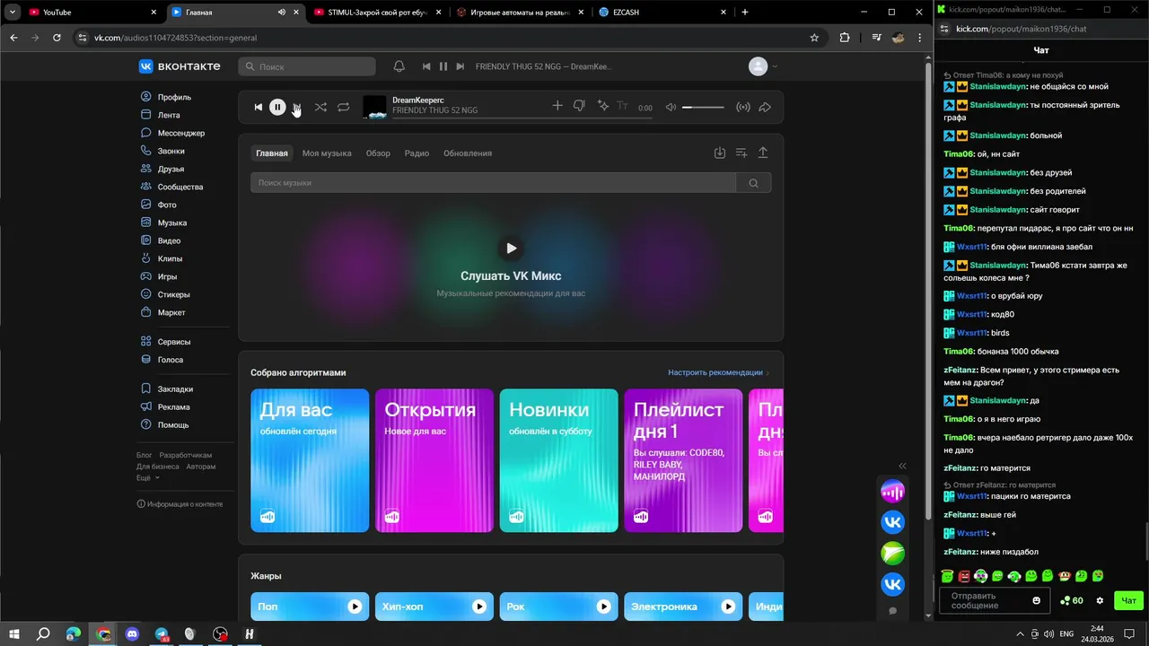The height and width of the screenshot is (646, 1149).
Task: Open Discord from the Windows taskbar
Action: 133,634
